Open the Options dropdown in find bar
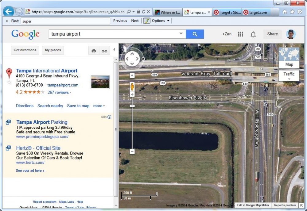The height and width of the screenshot is (211, 307). coord(161,21)
